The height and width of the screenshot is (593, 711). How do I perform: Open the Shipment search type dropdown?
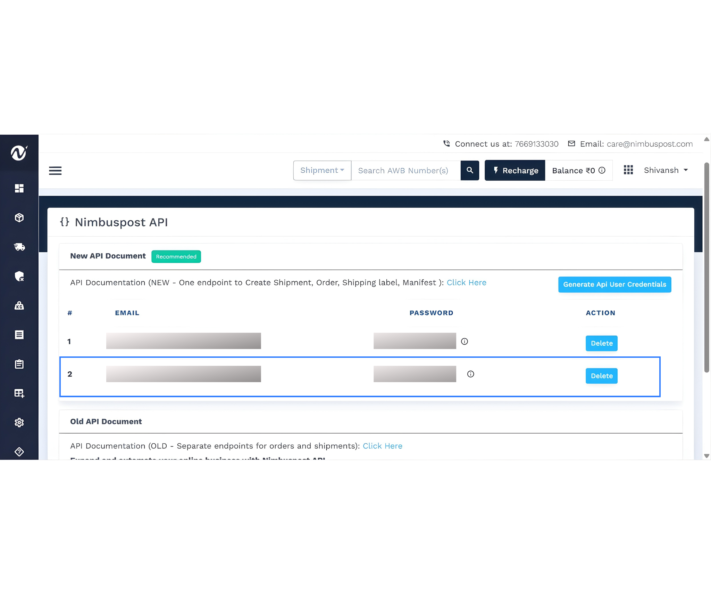point(321,170)
